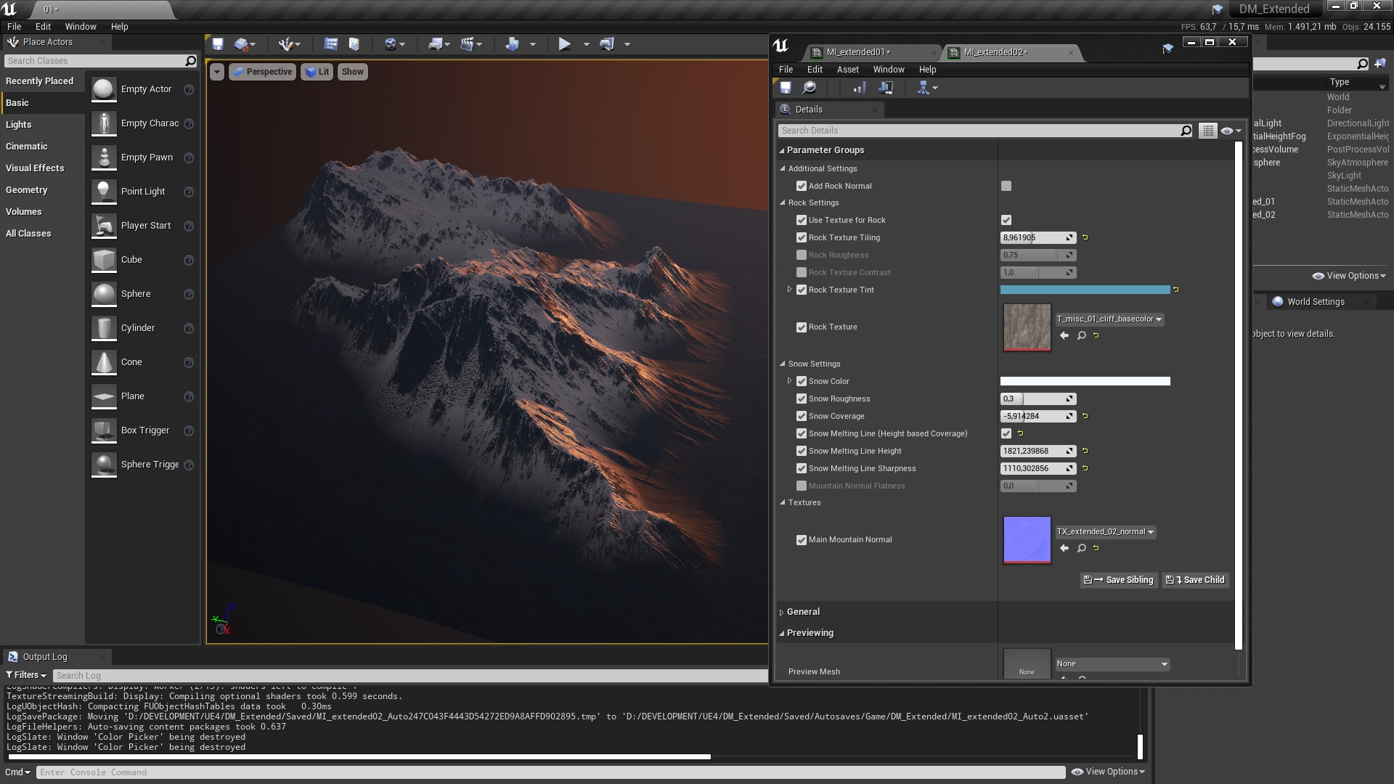
Task: Browse to asset using the material editor's magnifier icon
Action: coord(809,88)
